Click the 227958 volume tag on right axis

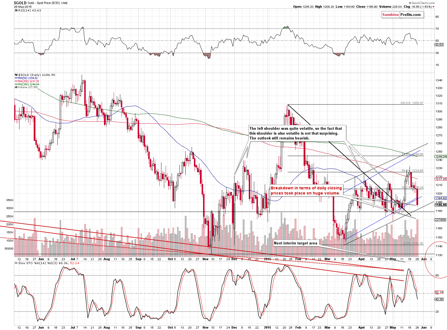[440, 220]
